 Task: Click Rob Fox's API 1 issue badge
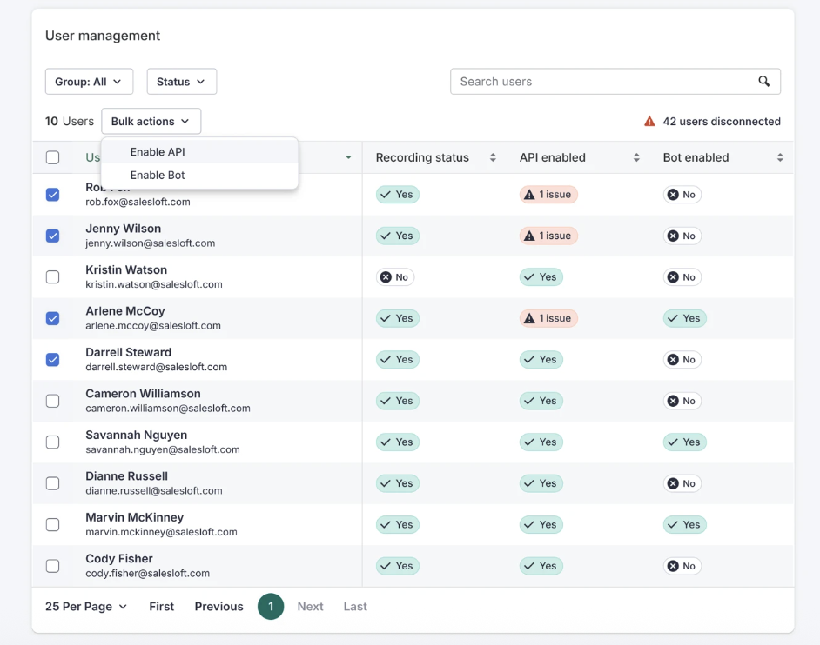point(548,195)
